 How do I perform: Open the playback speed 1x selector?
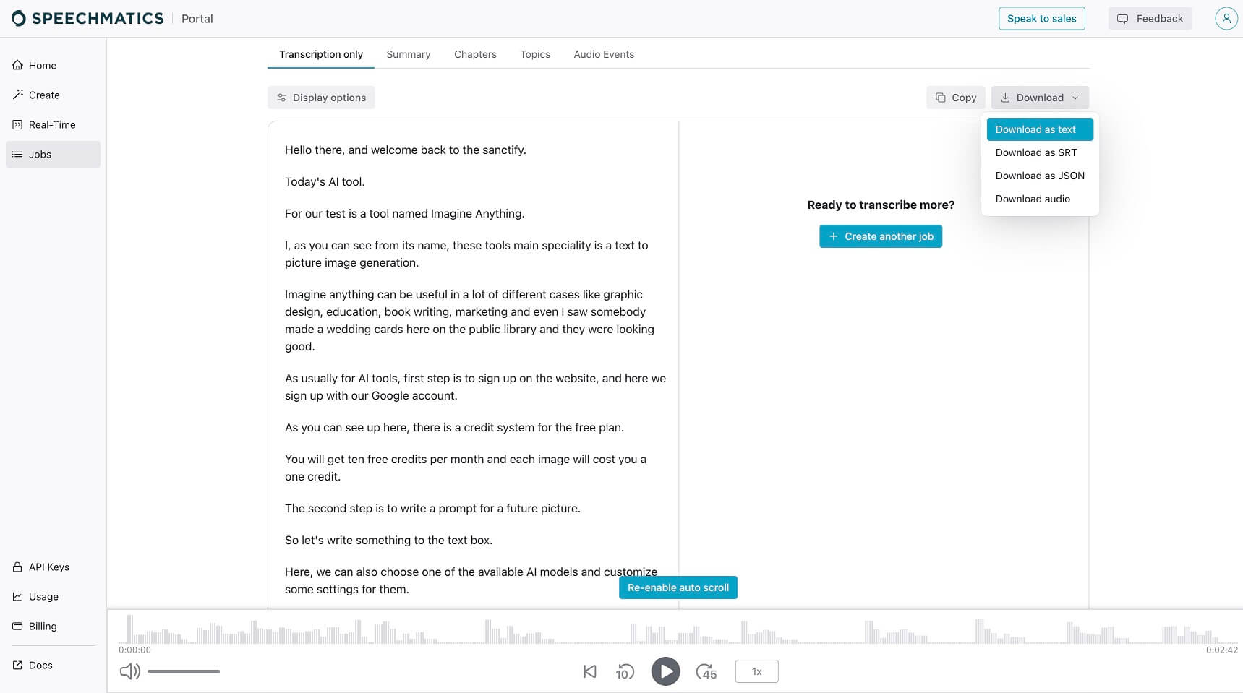756,671
